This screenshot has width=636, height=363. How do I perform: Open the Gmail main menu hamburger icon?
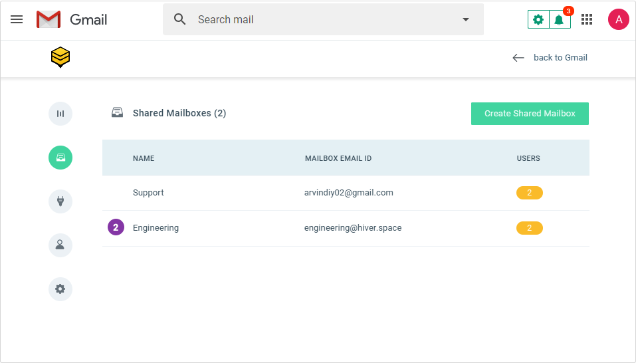click(17, 19)
